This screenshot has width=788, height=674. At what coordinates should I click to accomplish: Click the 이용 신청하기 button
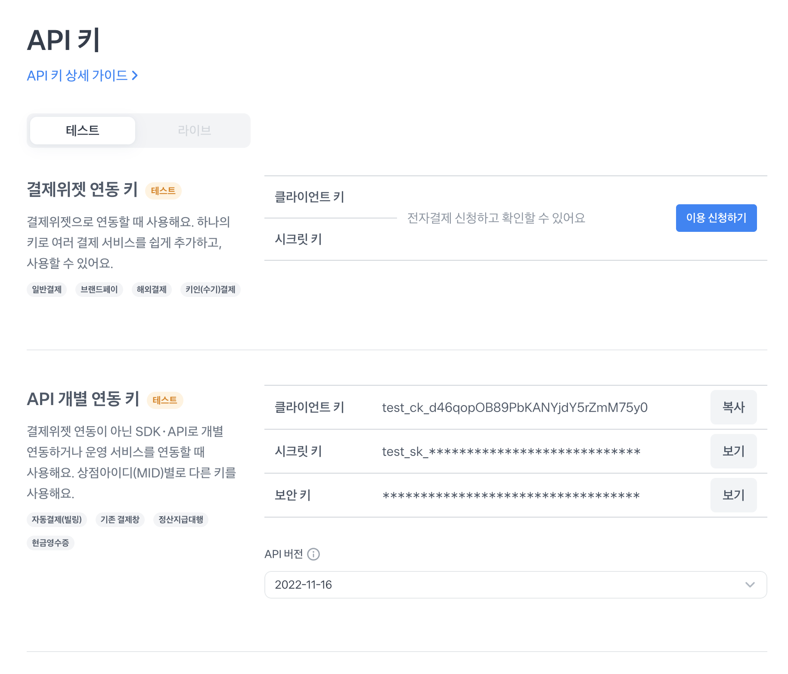(x=716, y=218)
